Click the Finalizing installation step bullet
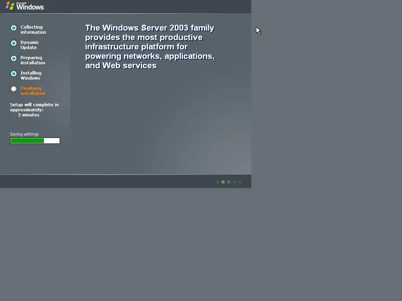This screenshot has width=402, height=301. click(14, 89)
